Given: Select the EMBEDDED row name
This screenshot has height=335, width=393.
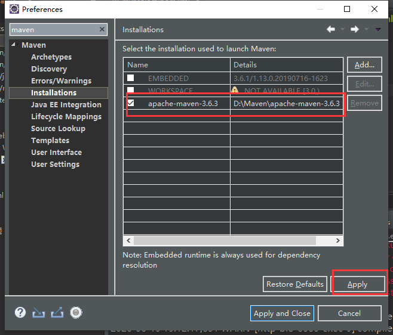Looking at the screenshot, I should (x=168, y=79).
